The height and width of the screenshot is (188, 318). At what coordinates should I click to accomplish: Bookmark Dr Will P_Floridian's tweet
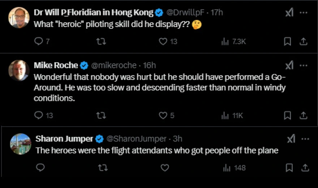[288, 41]
